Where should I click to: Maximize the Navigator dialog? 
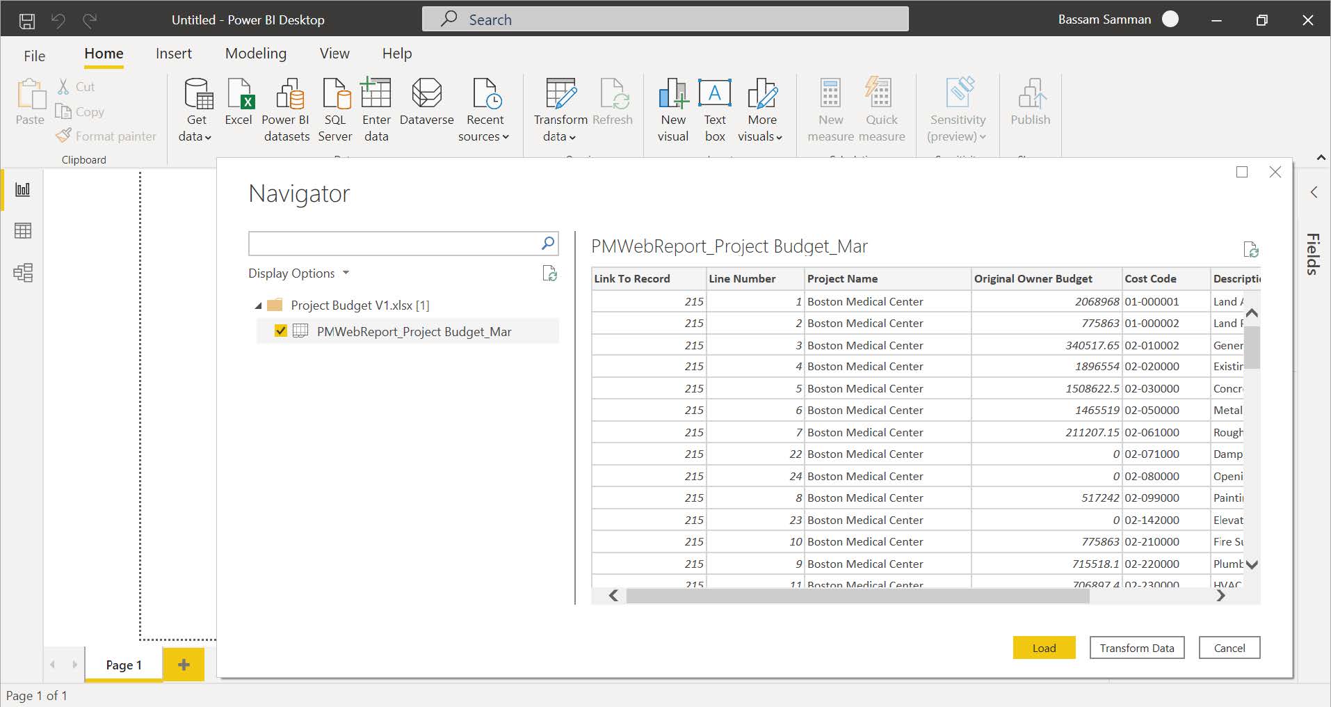point(1242,172)
